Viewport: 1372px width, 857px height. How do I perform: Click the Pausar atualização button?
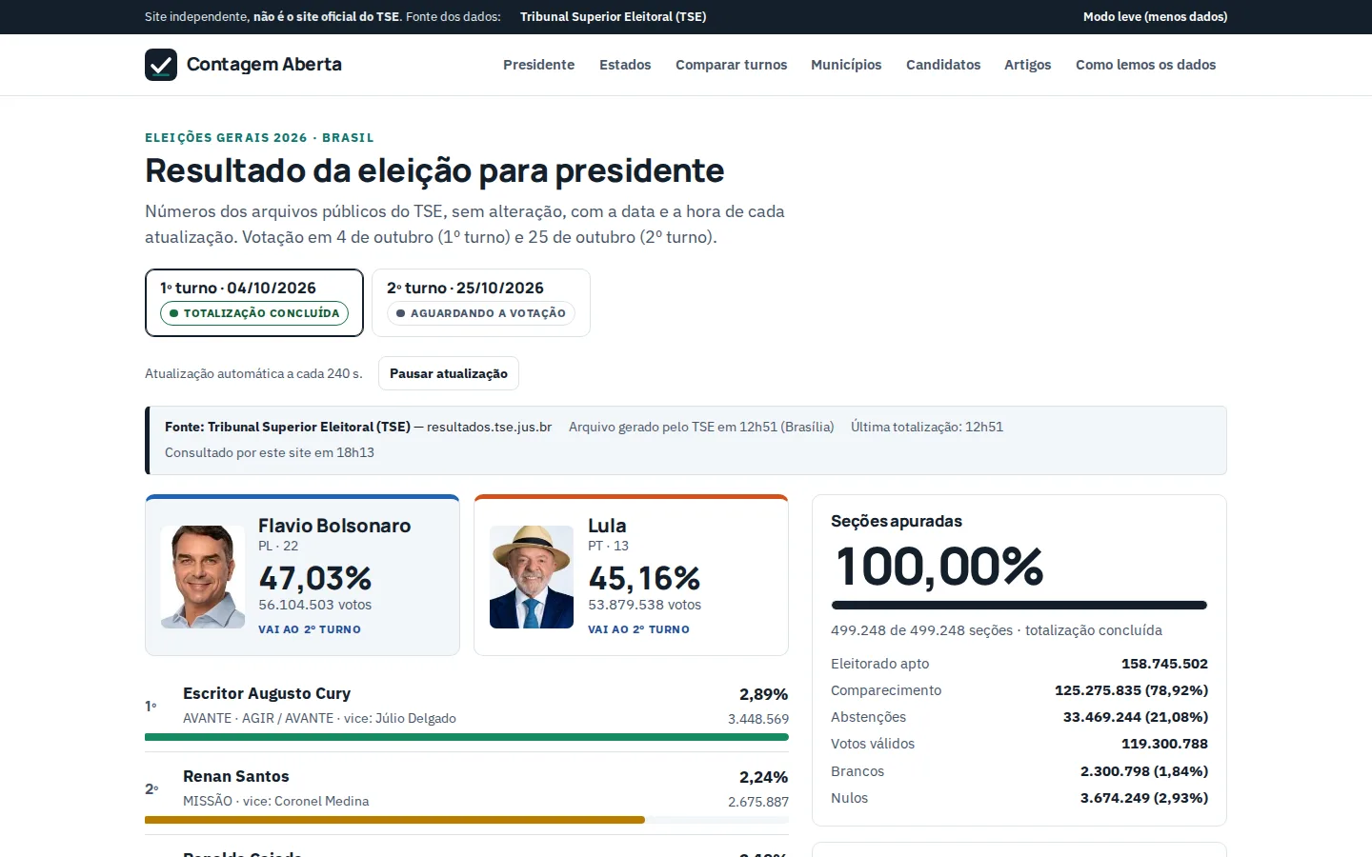[449, 373]
